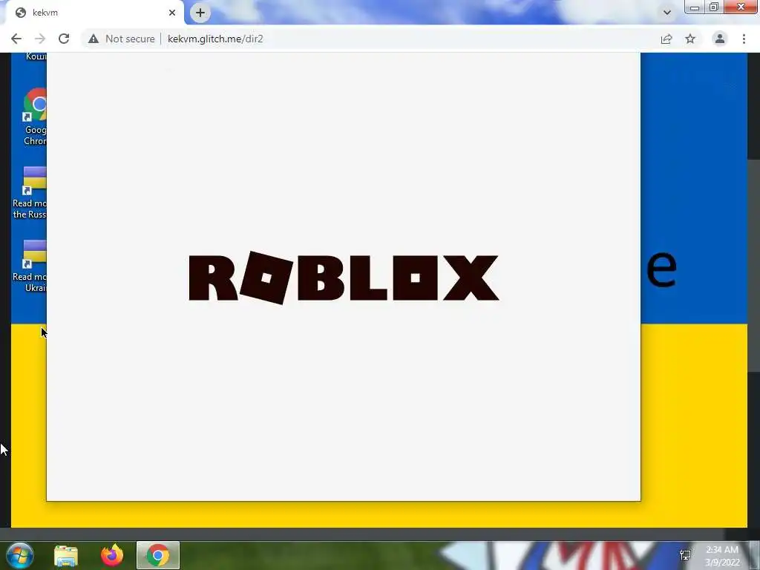Open the Read more Ukraine desktop shortcut
Image resolution: width=760 pixels, height=570 pixels.
[x=30, y=266]
